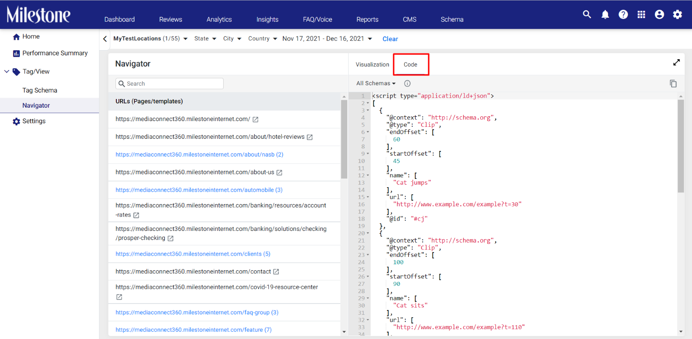Open the All Schemas dropdown

pyautogui.click(x=376, y=83)
